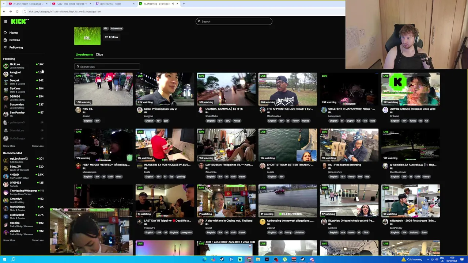
Task: Click the browser address bar URL
Action: click(64, 12)
